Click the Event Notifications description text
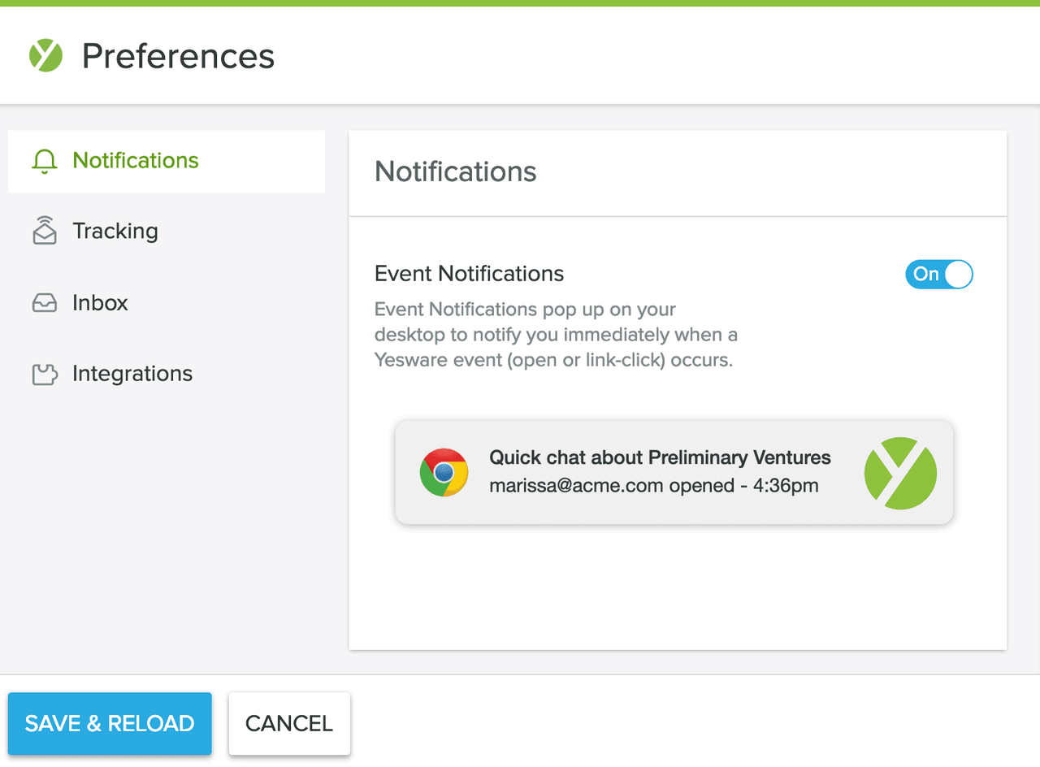This screenshot has height=767, width=1040. (x=555, y=335)
